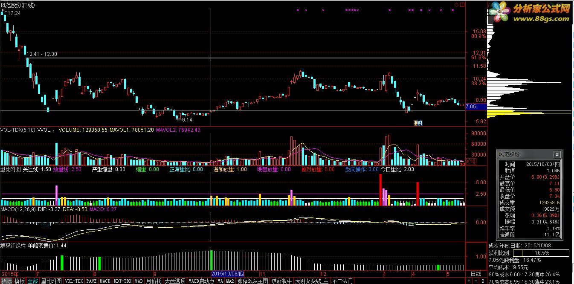Click the 2015/10/08/四 date marker on the time axis
This screenshot has height=284, width=574.
click(x=228, y=274)
